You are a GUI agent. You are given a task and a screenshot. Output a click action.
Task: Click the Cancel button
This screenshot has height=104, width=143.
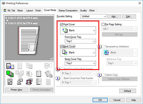[x=117, y=100]
